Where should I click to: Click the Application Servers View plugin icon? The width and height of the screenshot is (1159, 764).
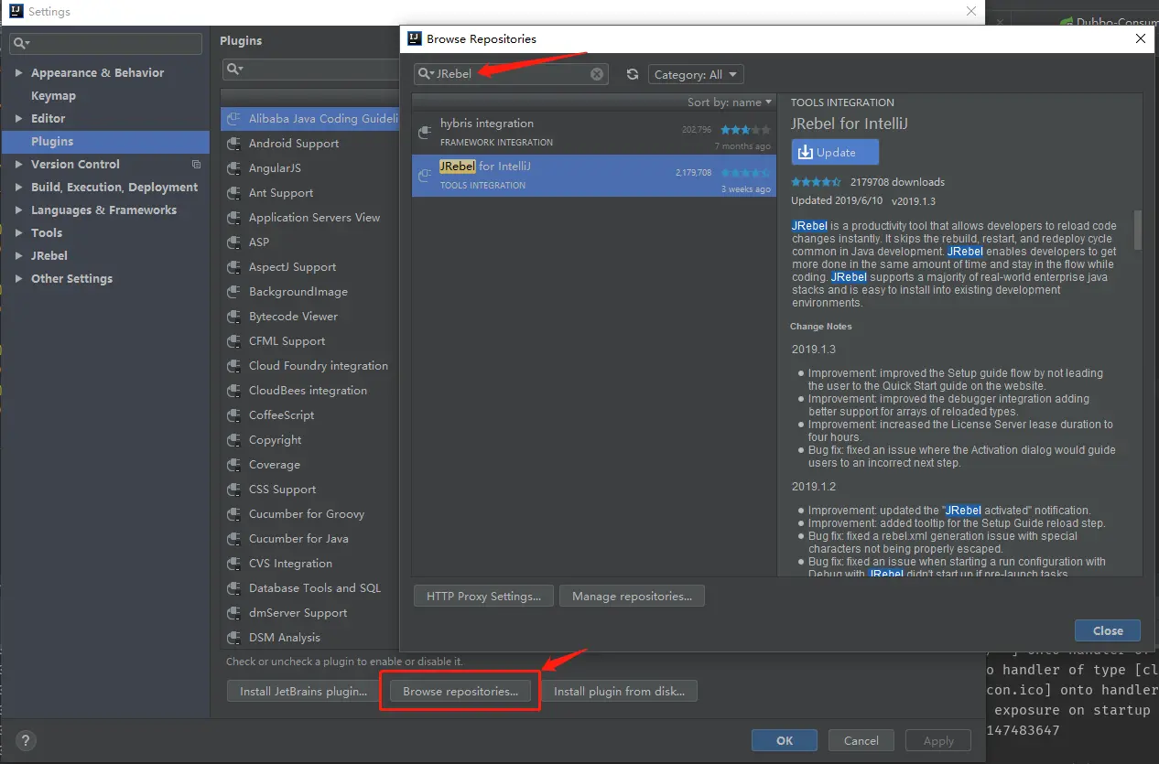pos(233,218)
